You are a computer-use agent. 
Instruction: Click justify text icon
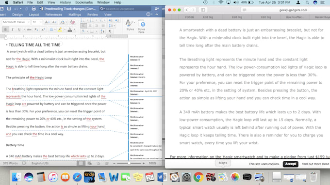[x=103, y=26]
